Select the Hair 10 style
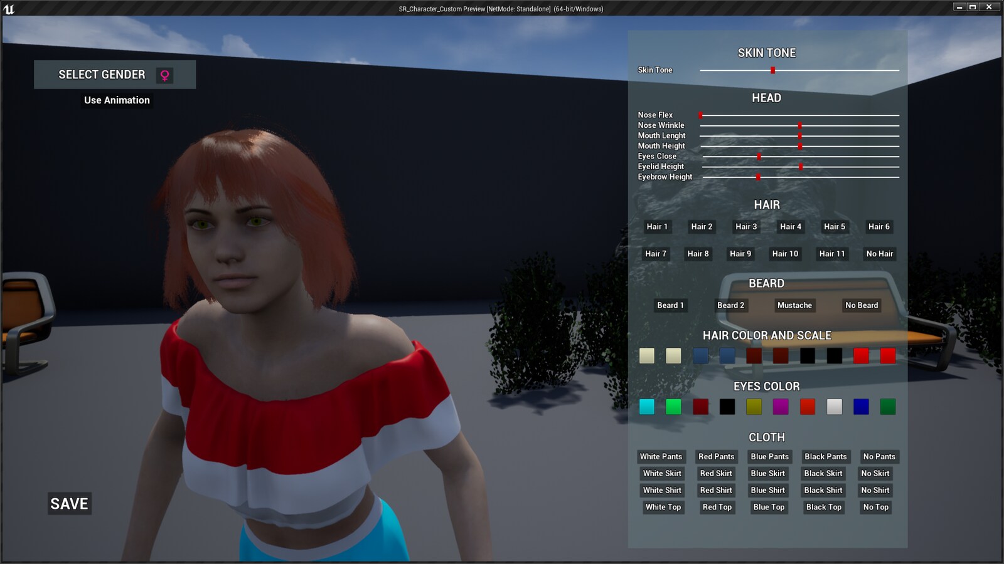Image resolution: width=1004 pixels, height=564 pixels. tap(784, 254)
